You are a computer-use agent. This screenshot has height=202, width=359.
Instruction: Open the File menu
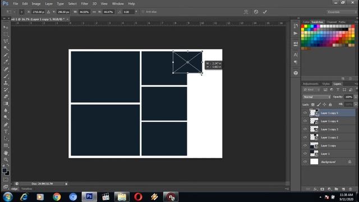16,4
